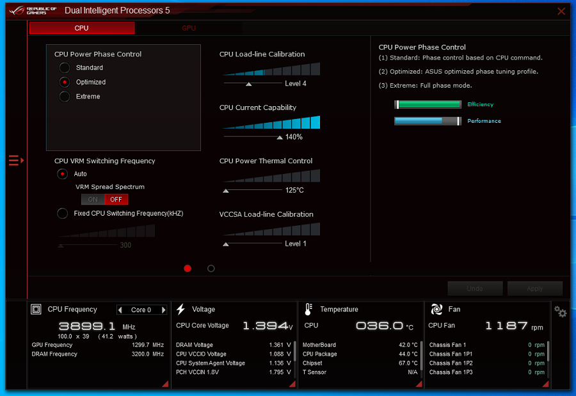Adjust CPU Load-line Calibration slider handle
Screen dimensions: 576x396
click(x=249, y=84)
